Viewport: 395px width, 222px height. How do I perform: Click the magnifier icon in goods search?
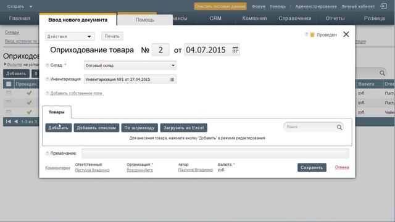point(339,128)
